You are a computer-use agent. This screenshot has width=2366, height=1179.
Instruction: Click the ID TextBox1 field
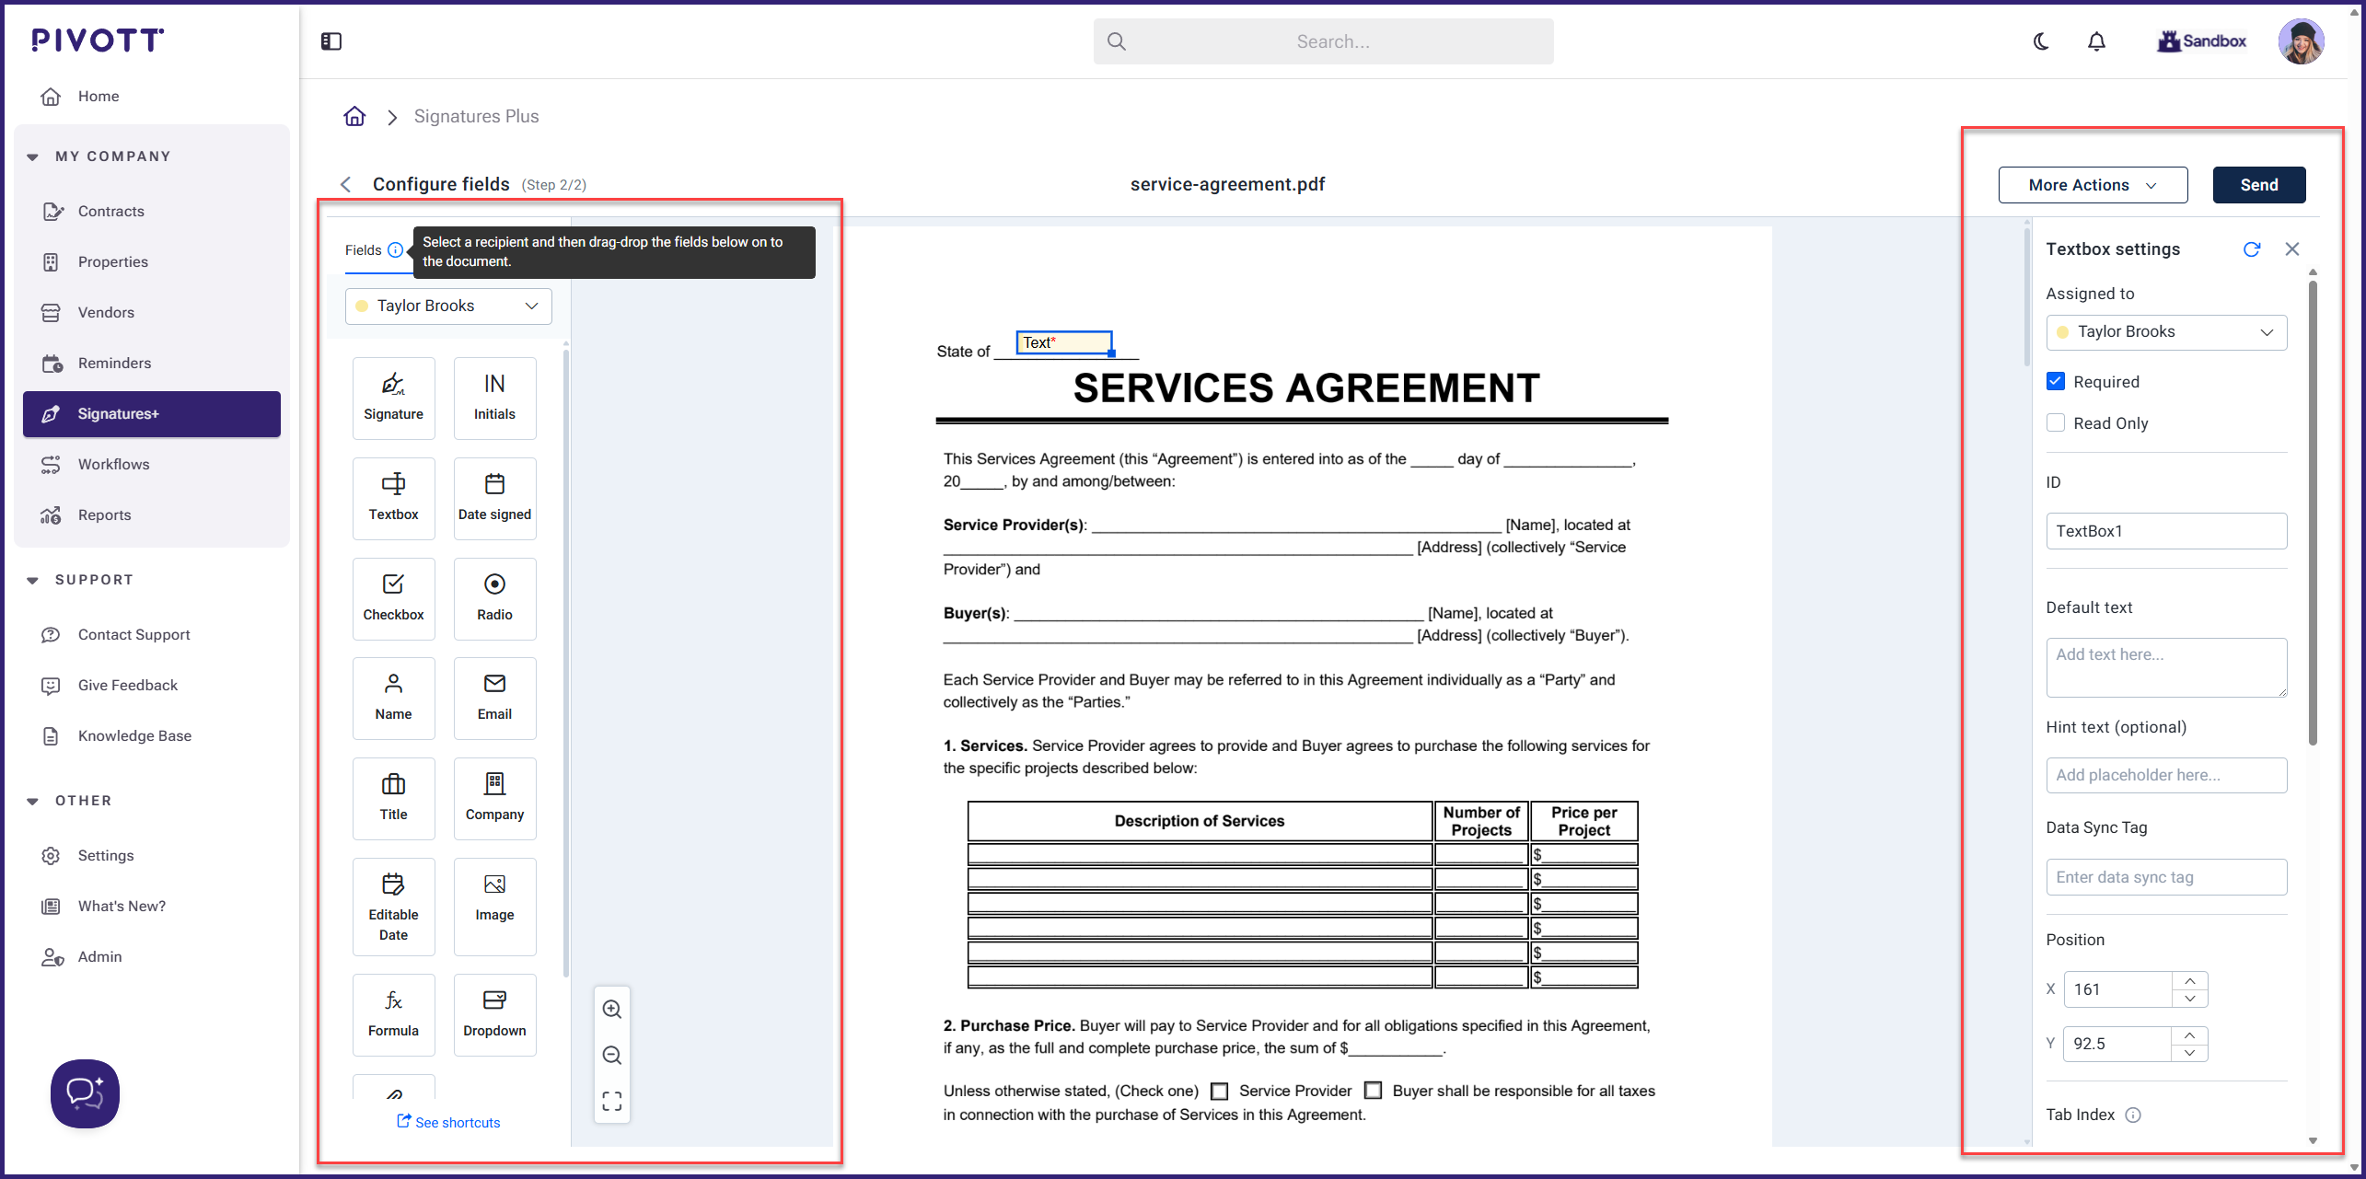[x=2166, y=531]
